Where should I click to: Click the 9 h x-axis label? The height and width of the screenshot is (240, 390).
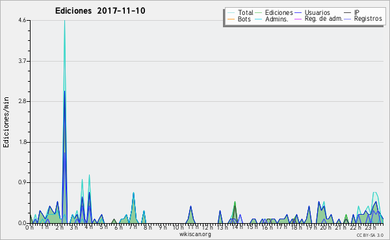coord(162,228)
